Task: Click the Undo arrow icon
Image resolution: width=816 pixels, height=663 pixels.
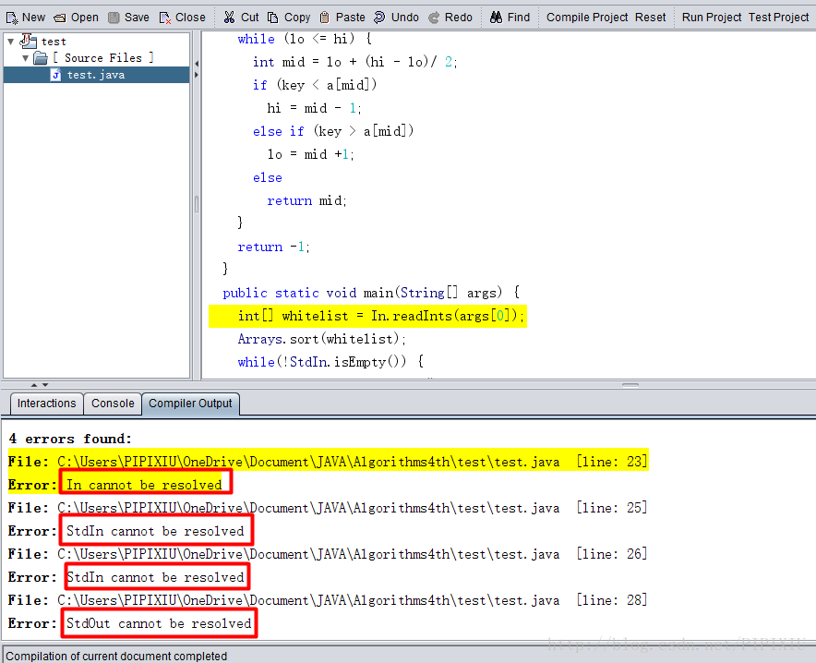Action: coord(379,18)
